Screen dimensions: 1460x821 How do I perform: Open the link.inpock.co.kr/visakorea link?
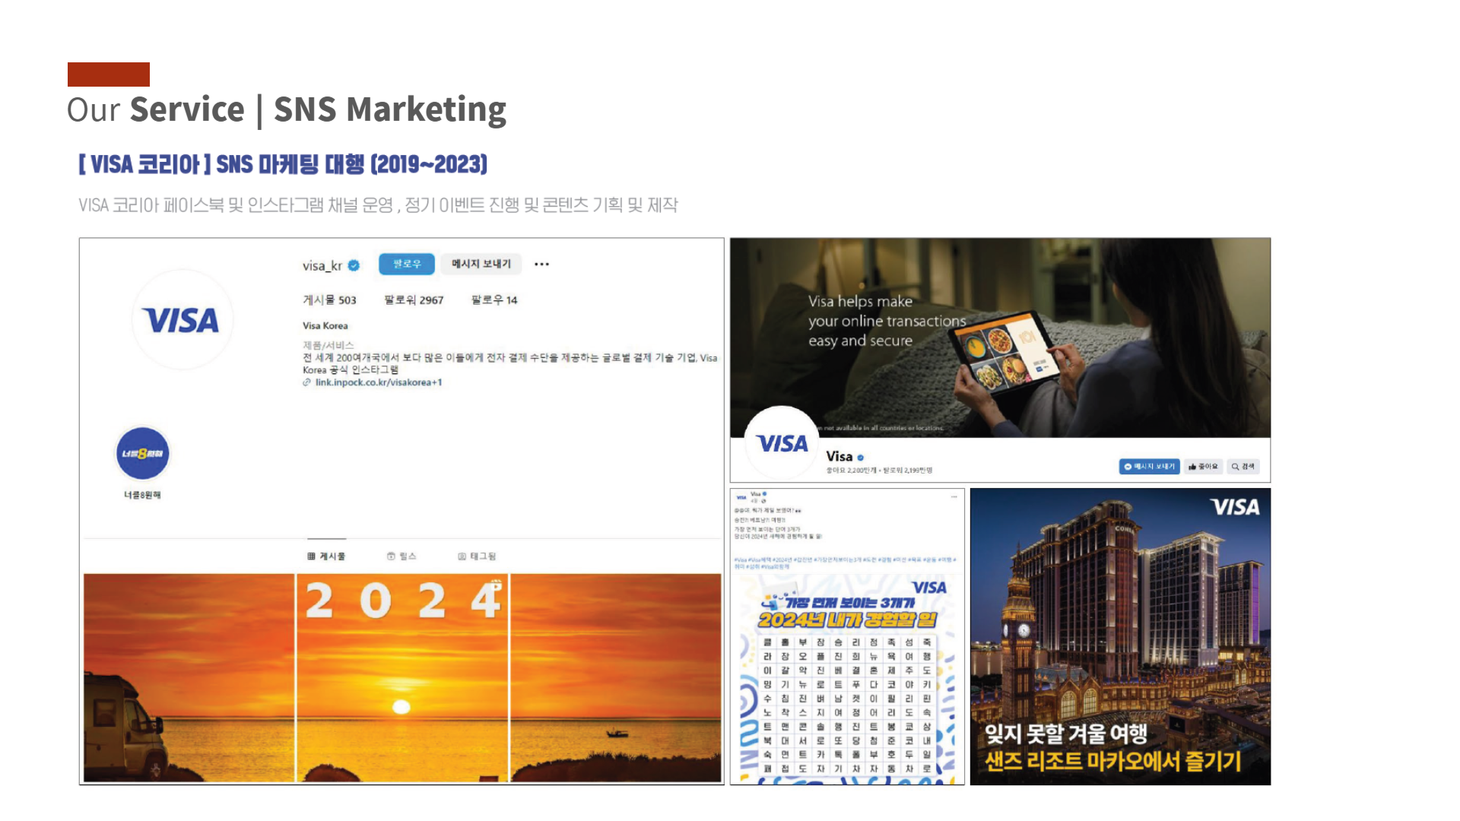point(378,382)
